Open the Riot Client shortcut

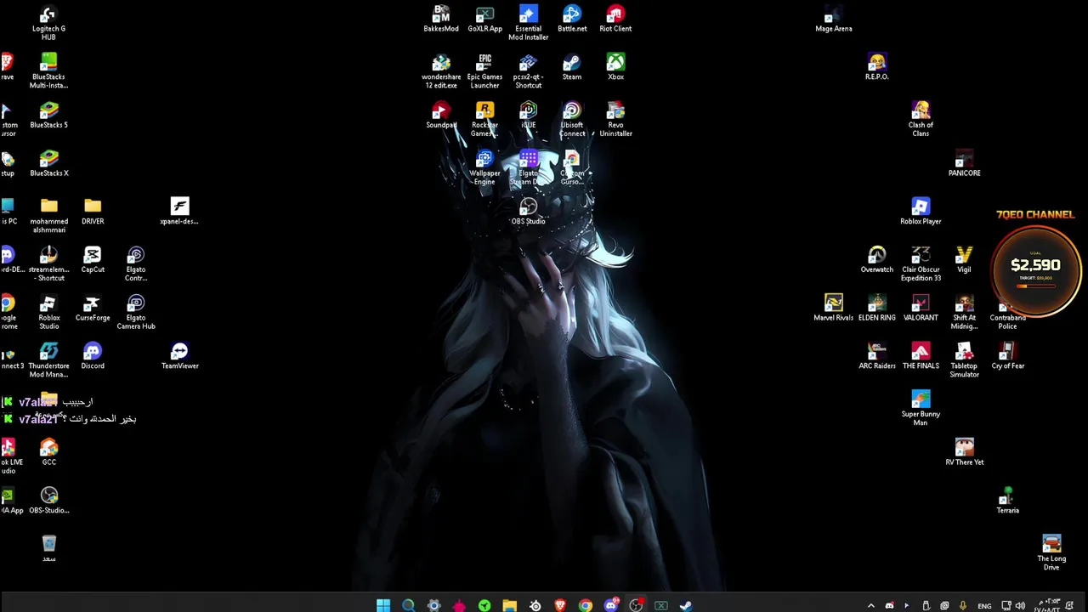[x=615, y=19]
